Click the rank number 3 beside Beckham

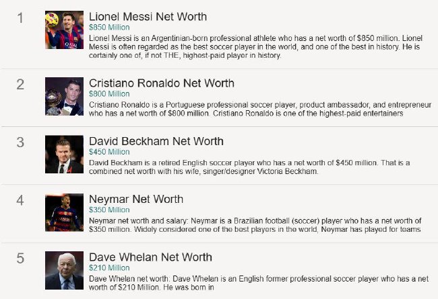pyautogui.click(x=20, y=142)
